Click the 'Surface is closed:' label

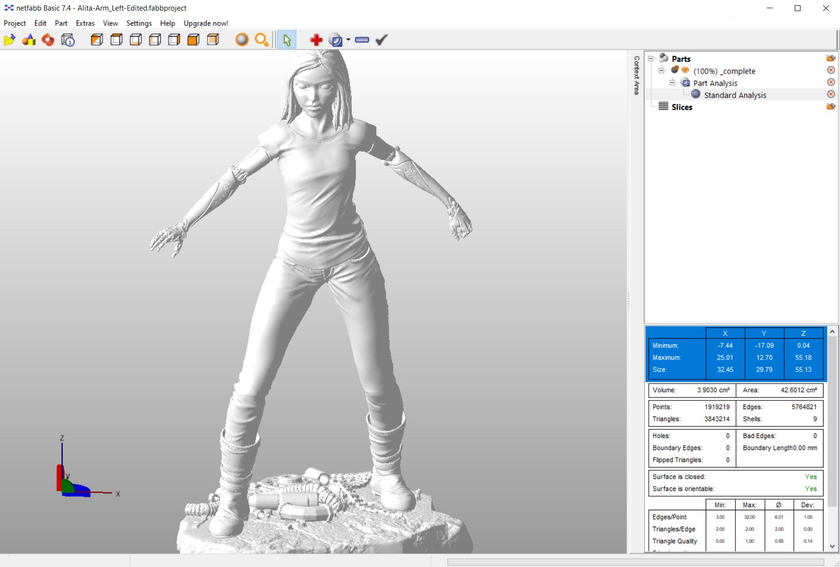tap(679, 477)
